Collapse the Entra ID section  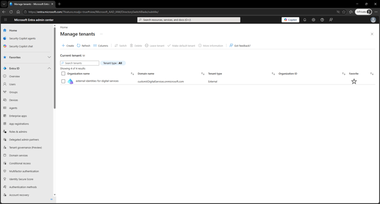49,69
